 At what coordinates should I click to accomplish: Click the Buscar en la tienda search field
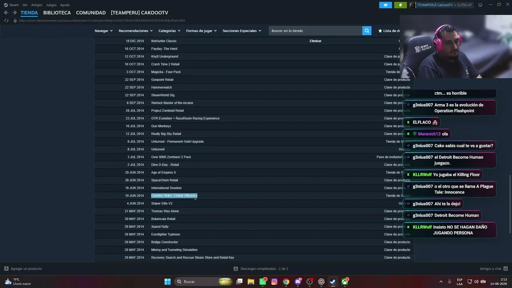coord(316,31)
